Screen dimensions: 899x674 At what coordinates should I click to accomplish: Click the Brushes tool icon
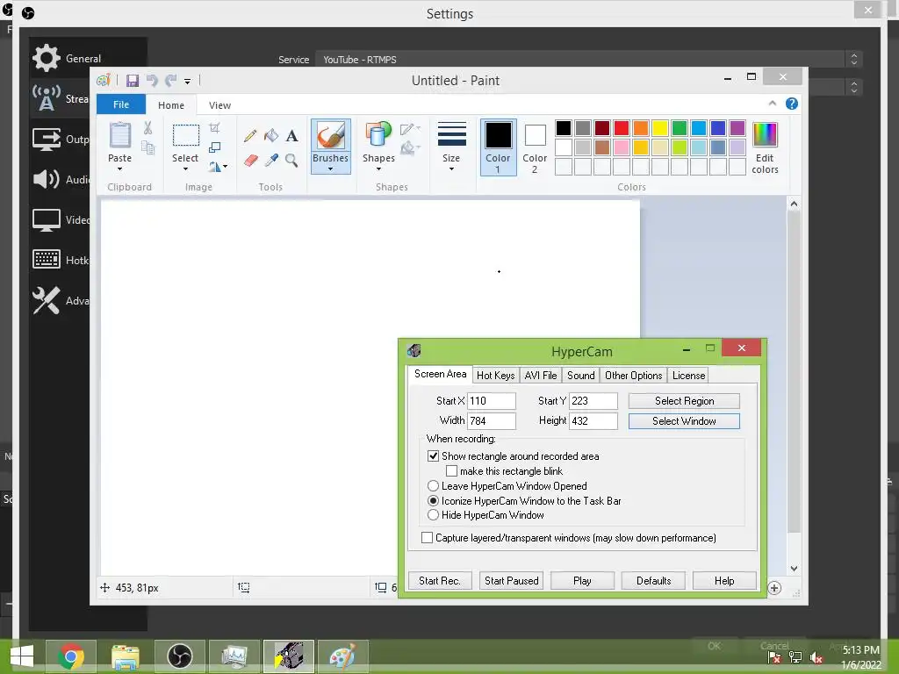[x=331, y=136]
